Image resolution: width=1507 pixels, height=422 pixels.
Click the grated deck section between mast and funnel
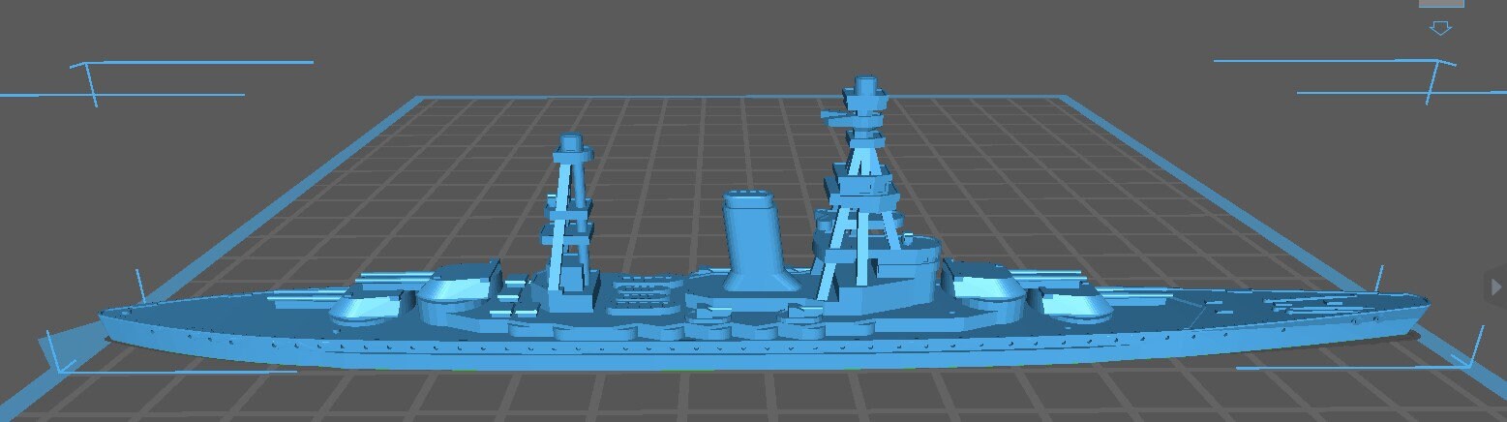click(x=644, y=289)
